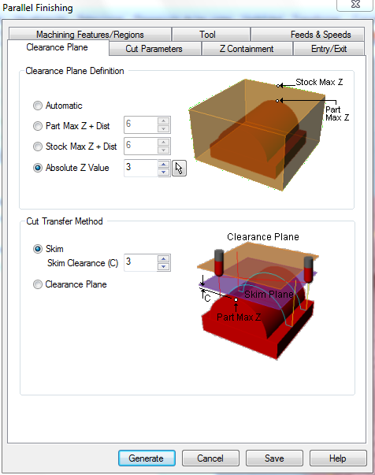
Task: Decrease the Skim Clearance value
Action: point(164,266)
